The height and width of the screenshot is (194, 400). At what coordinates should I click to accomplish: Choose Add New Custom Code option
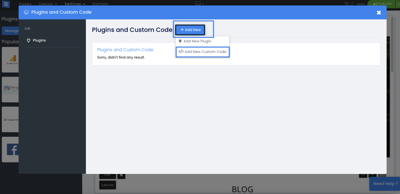coord(203,52)
